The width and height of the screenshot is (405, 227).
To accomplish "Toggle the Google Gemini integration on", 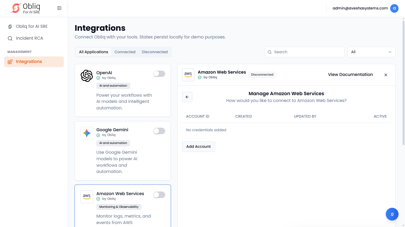I will 159,131.
